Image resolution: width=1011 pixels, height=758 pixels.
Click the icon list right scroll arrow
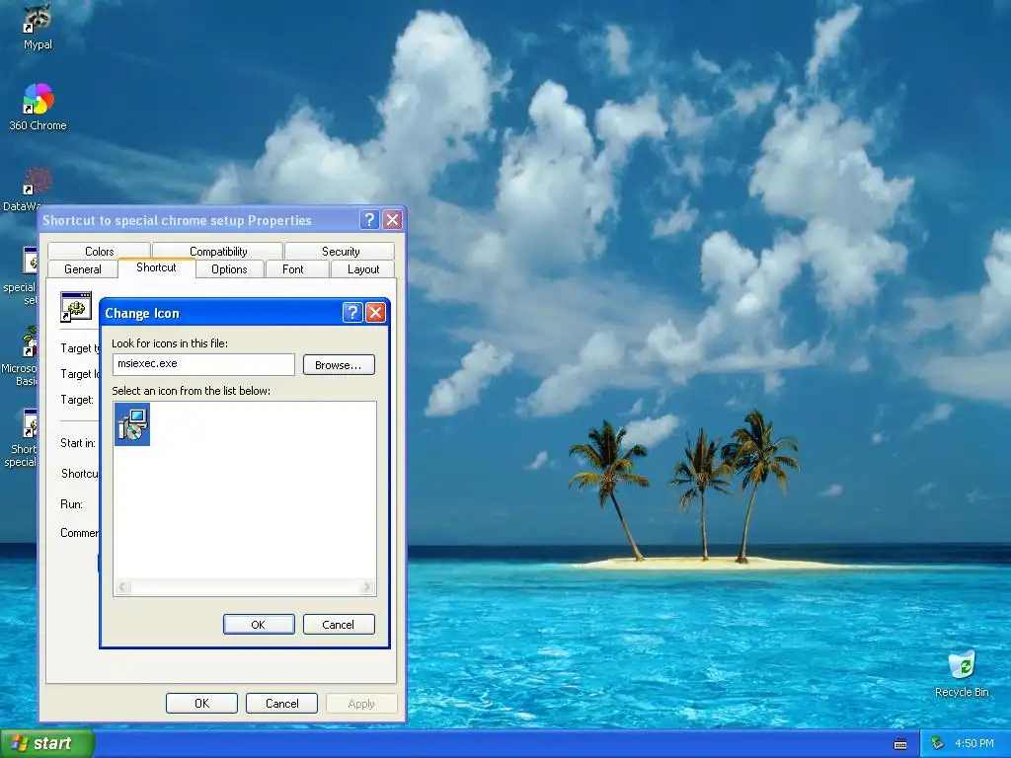coord(366,586)
